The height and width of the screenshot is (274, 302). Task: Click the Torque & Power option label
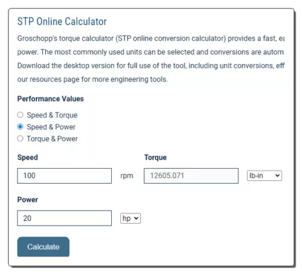[53, 139]
